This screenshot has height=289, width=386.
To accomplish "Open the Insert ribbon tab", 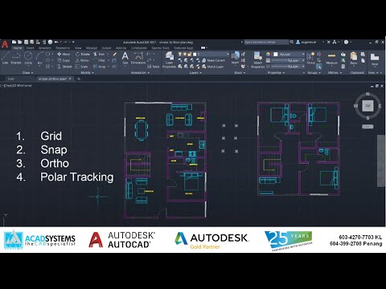I will (x=30, y=48).
